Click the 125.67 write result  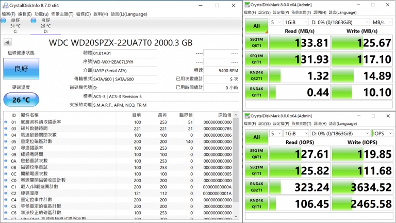point(362,42)
